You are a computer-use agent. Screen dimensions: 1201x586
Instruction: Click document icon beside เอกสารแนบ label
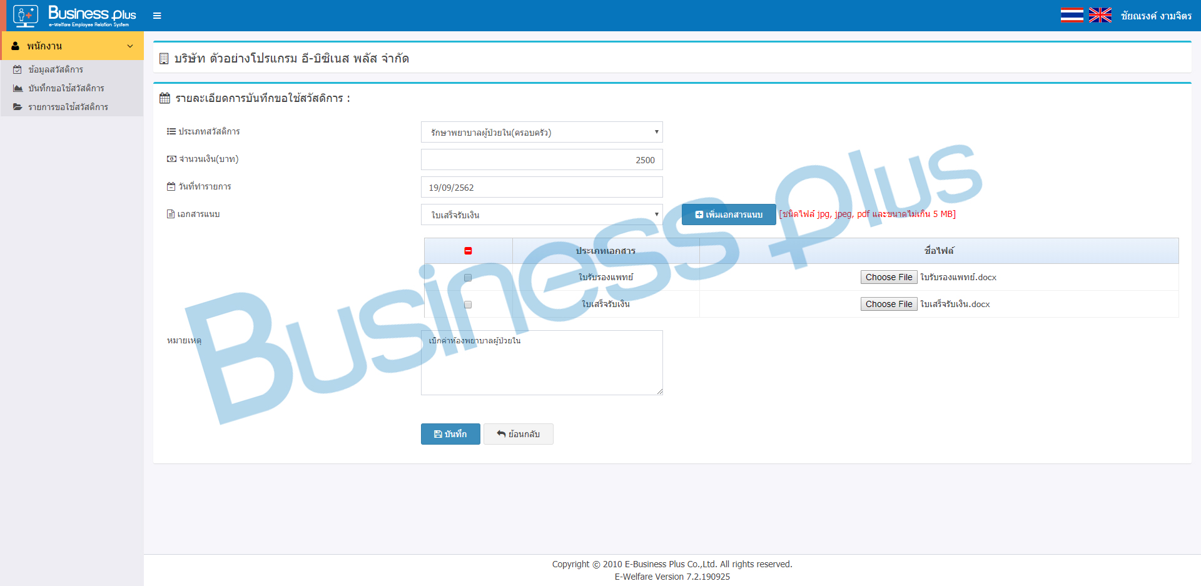click(x=171, y=214)
